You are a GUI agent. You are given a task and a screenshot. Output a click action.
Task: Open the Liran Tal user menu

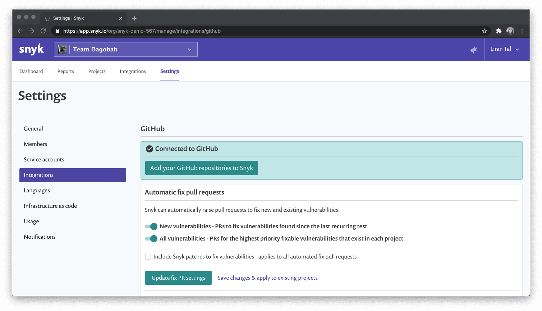(505, 49)
